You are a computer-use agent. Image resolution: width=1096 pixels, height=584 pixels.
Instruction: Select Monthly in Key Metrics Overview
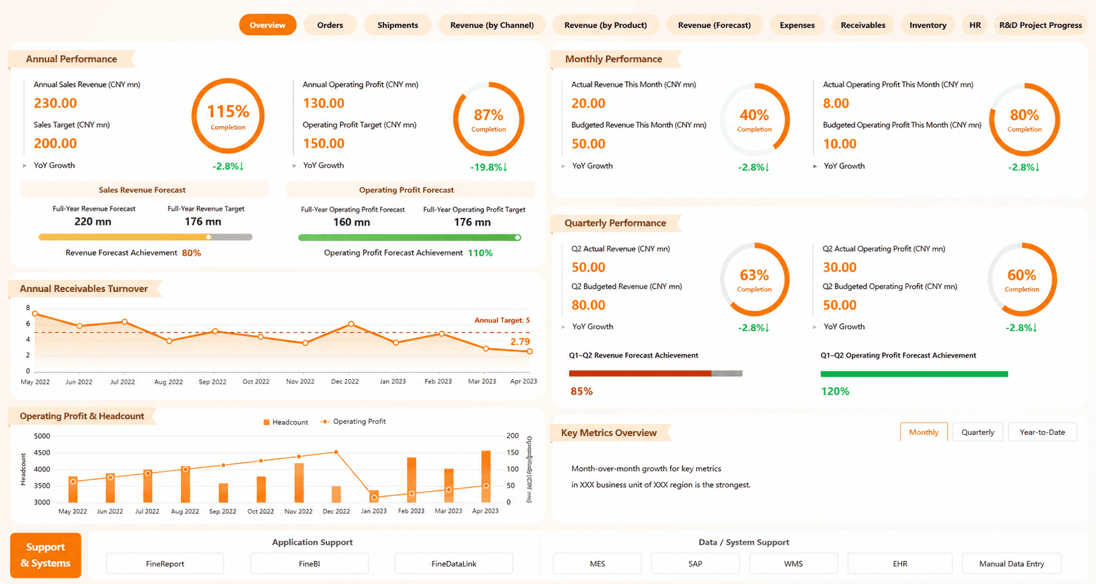[923, 432]
